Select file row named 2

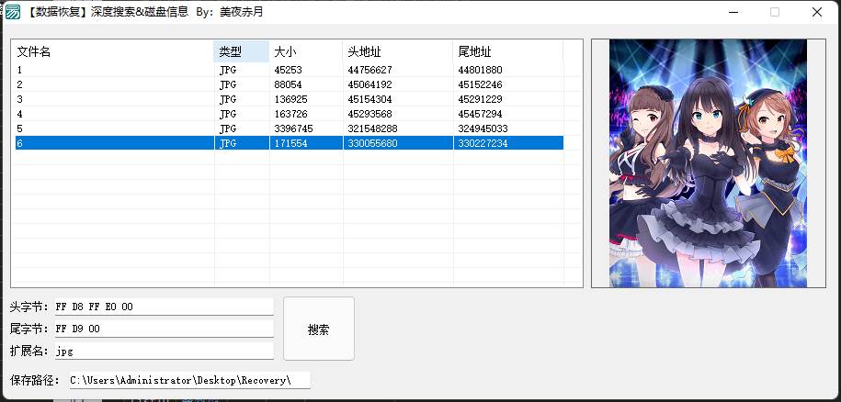pyautogui.click(x=290, y=84)
